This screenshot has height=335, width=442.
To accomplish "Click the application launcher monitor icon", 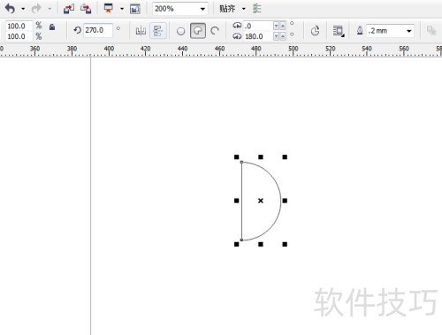I will coord(109,9).
